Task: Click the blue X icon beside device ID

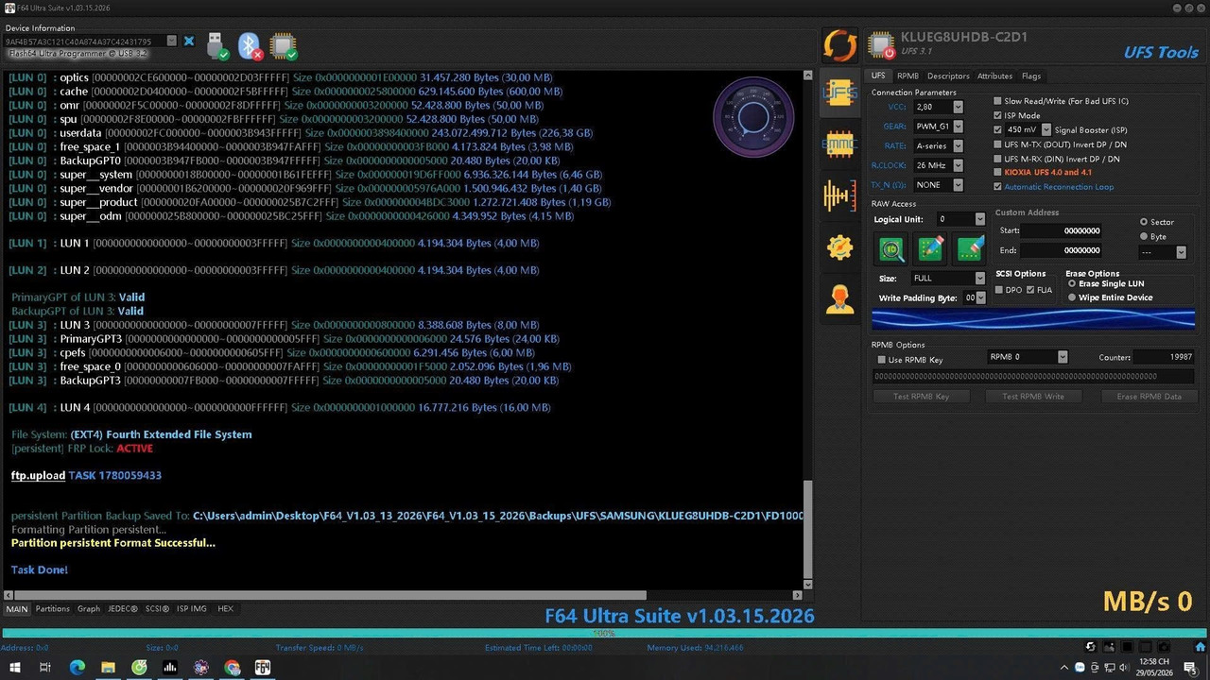Action: pos(189,42)
